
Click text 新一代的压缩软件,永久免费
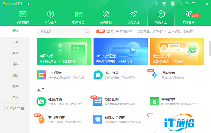point(66,78)
